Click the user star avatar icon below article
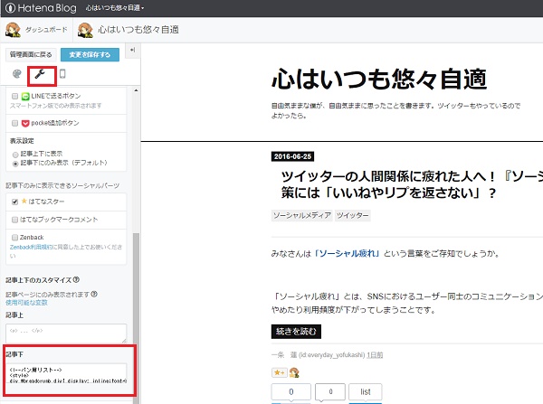 [x=294, y=372]
